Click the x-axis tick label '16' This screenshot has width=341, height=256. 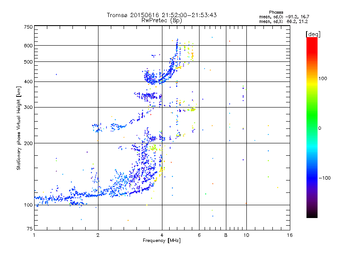click(290, 235)
